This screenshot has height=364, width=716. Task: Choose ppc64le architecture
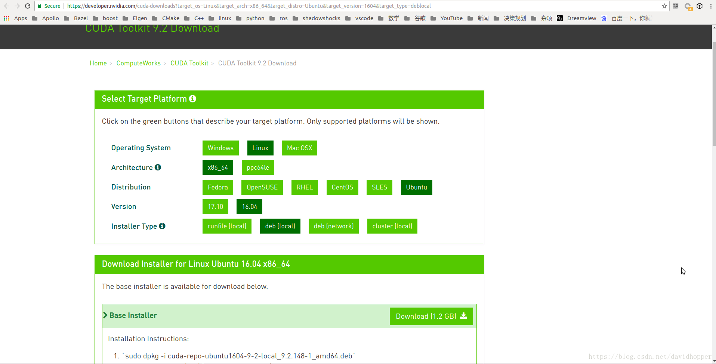click(x=258, y=167)
